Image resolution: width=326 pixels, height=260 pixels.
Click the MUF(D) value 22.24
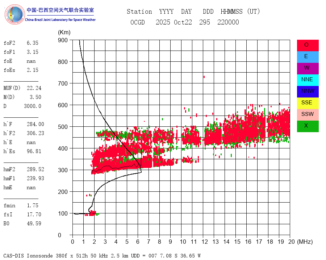(x=34, y=88)
